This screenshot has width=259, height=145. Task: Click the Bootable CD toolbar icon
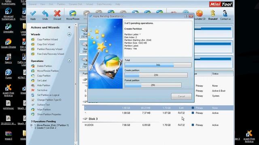pyautogui.click(x=200, y=14)
